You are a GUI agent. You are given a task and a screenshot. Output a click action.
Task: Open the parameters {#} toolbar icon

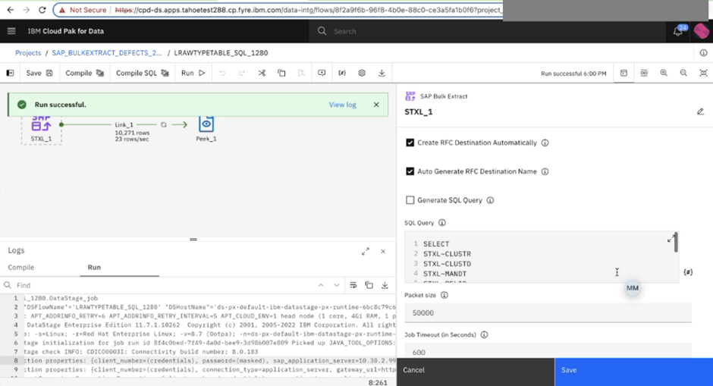(x=342, y=73)
